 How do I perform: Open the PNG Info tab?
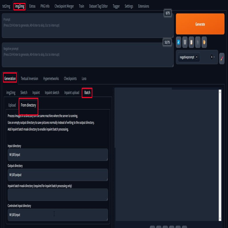point(45,6)
